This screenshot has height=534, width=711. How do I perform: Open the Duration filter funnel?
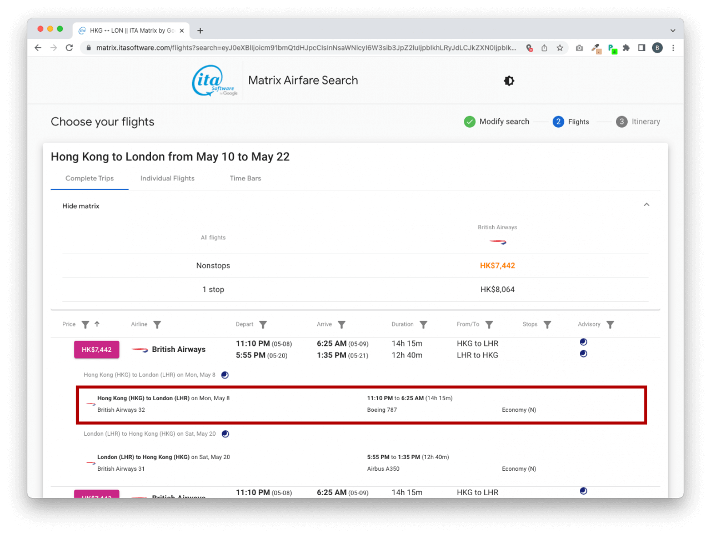point(423,325)
